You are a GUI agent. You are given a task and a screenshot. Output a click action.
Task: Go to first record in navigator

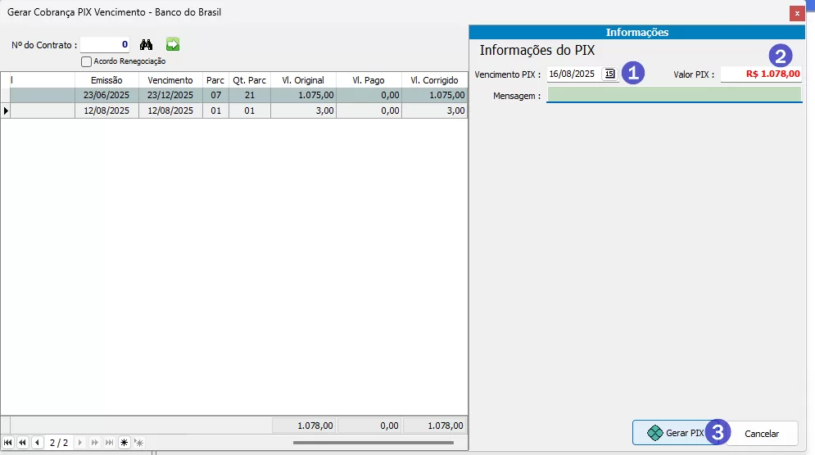pyautogui.click(x=9, y=443)
